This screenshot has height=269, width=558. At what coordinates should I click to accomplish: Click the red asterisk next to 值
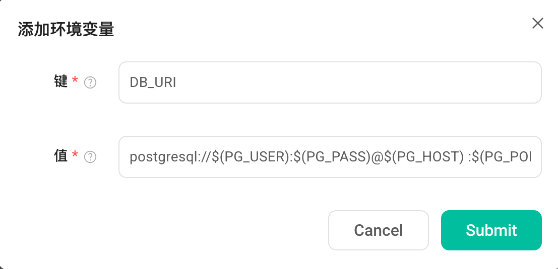point(75,155)
